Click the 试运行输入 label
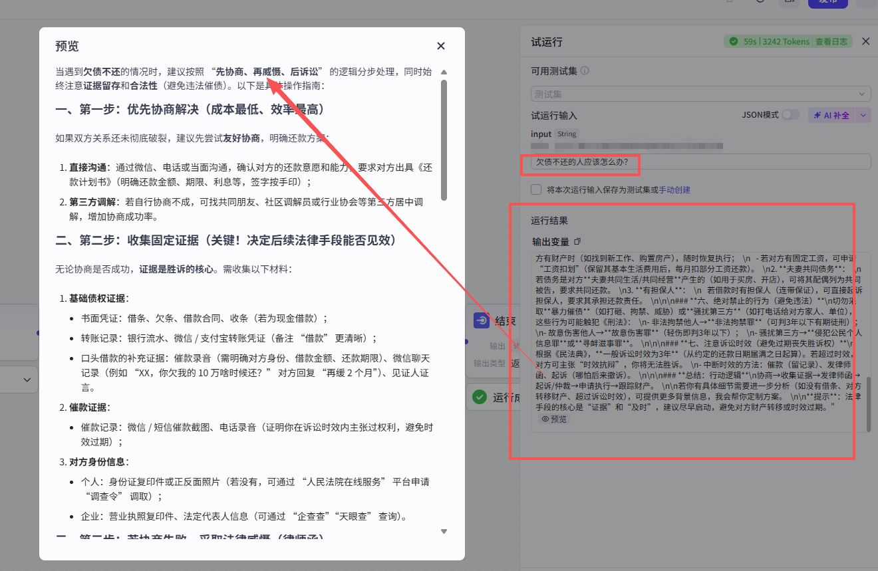Image resolution: width=878 pixels, height=571 pixels. [554, 116]
